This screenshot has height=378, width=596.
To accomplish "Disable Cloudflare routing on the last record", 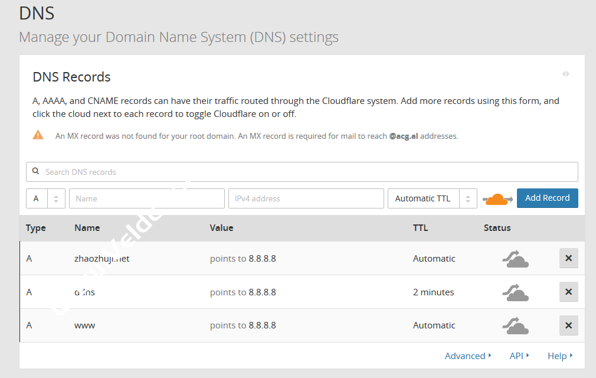I will click(515, 325).
